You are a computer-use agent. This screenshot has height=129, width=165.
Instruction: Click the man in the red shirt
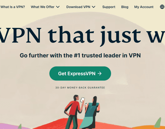pyautogui.click(x=73, y=111)
